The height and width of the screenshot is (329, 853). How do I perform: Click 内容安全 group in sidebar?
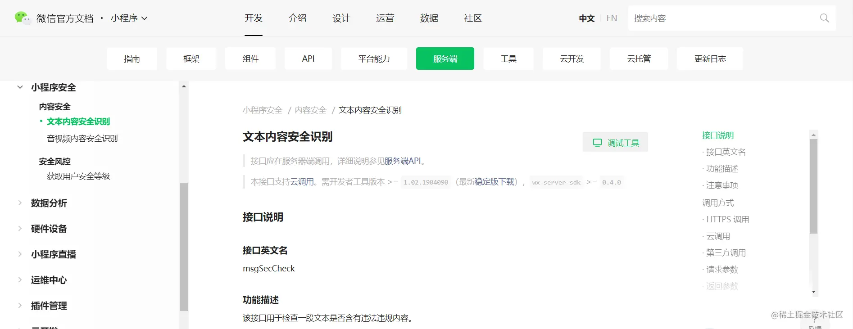[x=54, y=107]
